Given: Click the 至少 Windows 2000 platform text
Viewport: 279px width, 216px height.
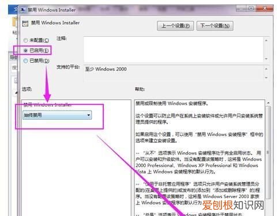Looking at the screenshot, I should click(106, 69).
